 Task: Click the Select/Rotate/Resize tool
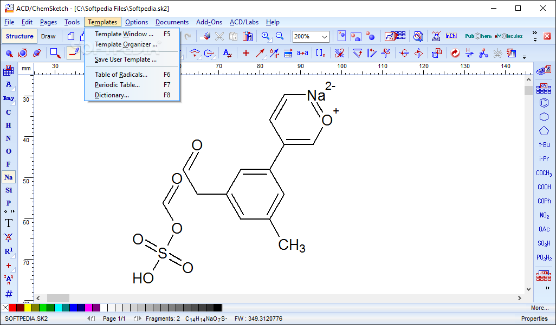23,53
